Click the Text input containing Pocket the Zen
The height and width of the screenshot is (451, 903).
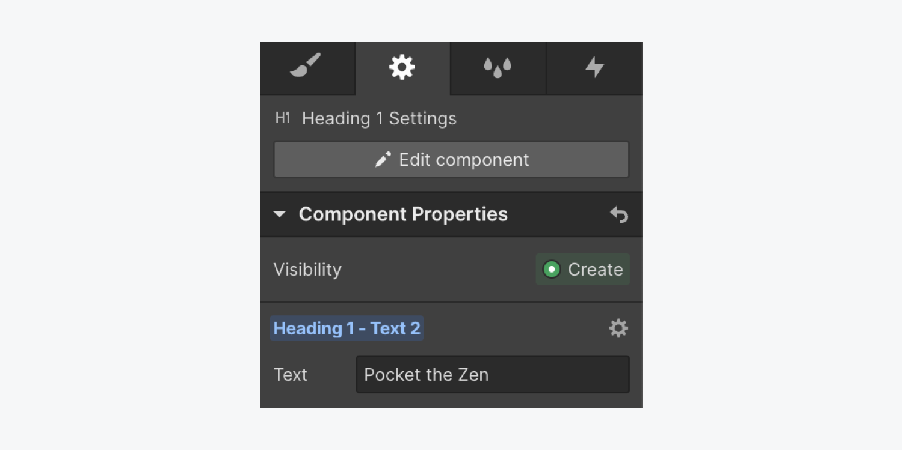[x=493, y=375]
